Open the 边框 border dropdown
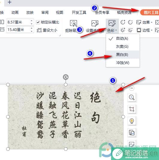Image resolution: width=159 pixels, height=160 pixels. [x=144, y=30]
